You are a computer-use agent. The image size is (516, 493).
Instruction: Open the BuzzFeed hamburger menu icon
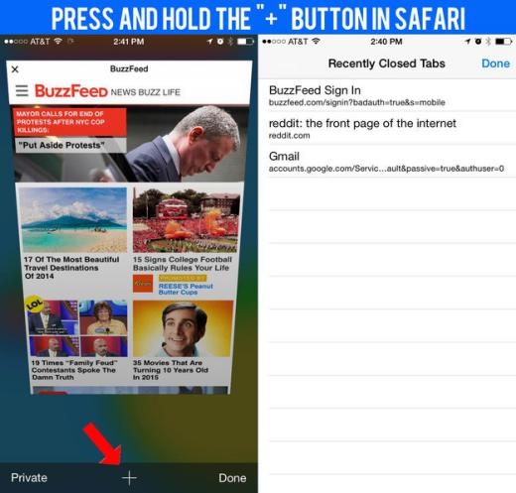22,90
